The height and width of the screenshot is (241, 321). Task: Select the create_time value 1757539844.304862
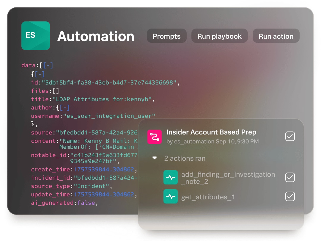(x=104, y=170)
